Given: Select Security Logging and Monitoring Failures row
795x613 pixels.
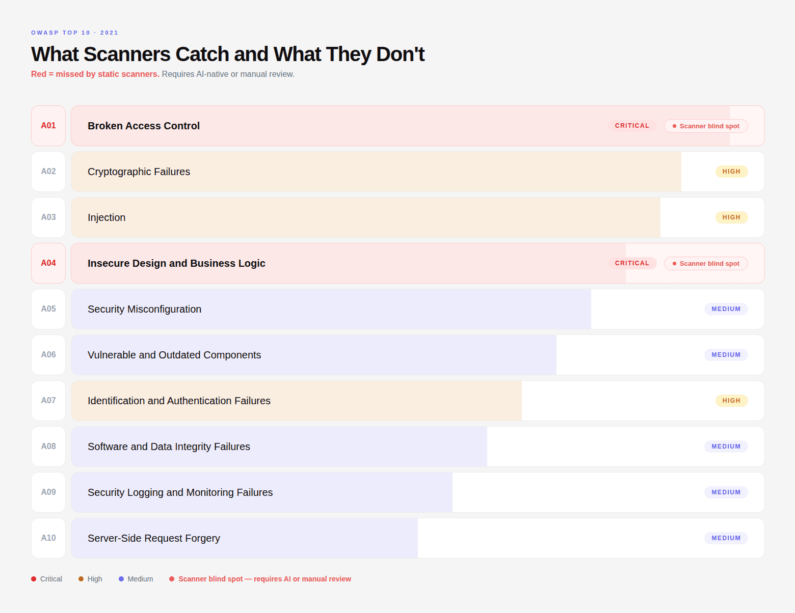Looking at the screenshot, I should point(418,492).
